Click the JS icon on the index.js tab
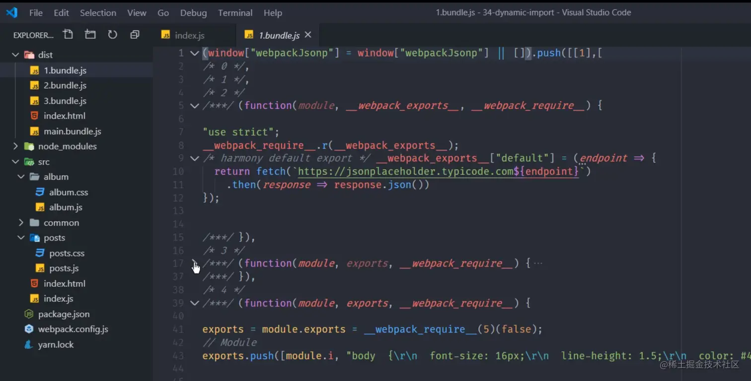This screenshot has height=381, width=751. tap(166, 35)
